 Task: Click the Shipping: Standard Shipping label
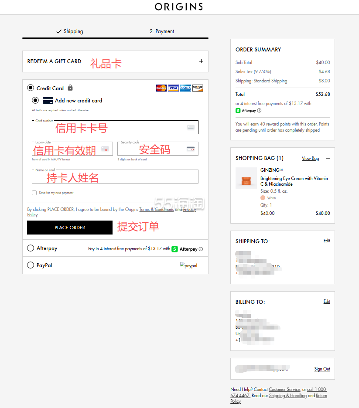[x=261, y=81]
